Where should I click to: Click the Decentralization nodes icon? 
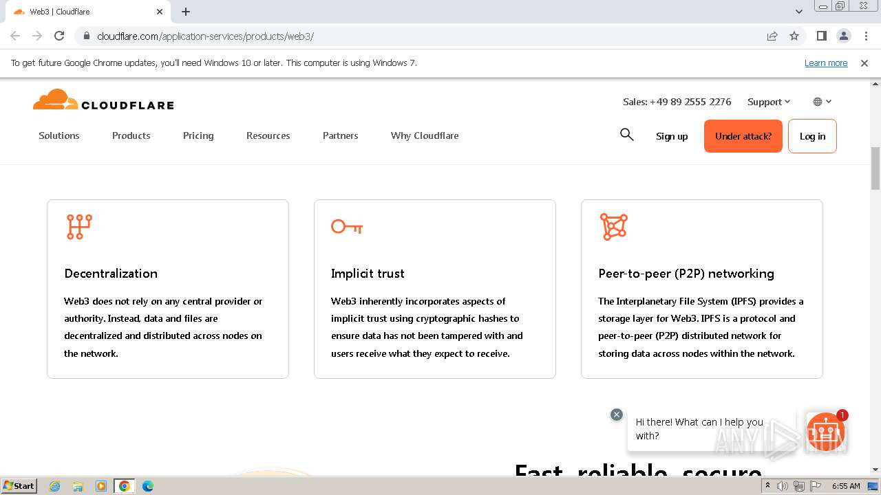tap(79, 227)
